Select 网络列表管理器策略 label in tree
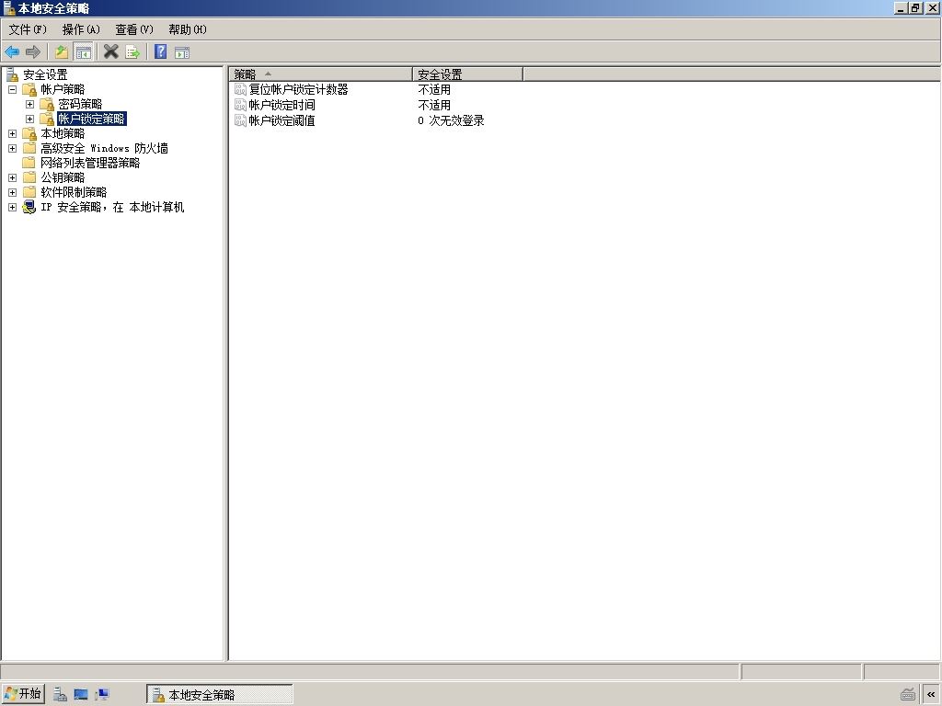The height and width of the screenshot is (706, 942). coord(90,163)
